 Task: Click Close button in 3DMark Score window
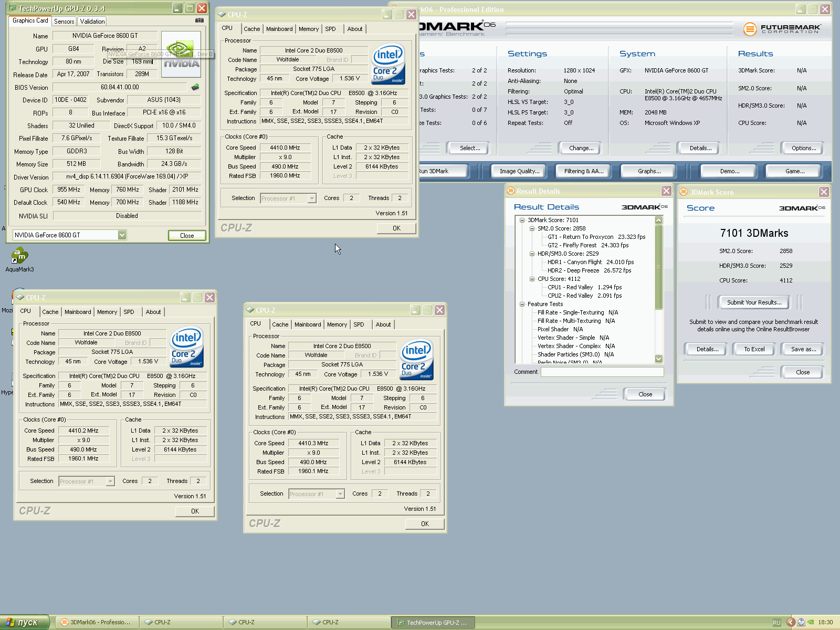click(x=803, y=372)
